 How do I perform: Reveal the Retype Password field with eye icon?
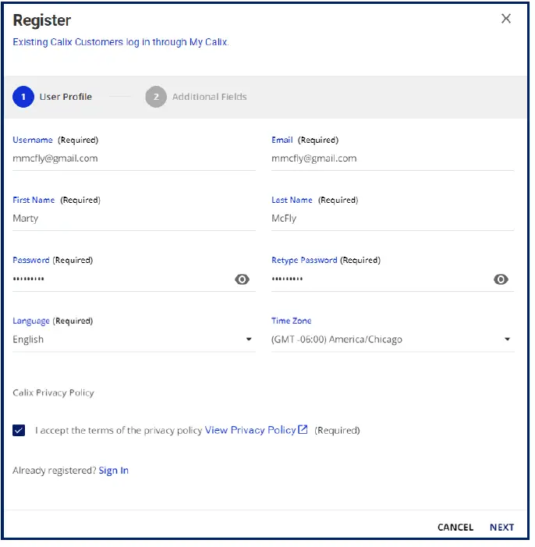[501, 279]
